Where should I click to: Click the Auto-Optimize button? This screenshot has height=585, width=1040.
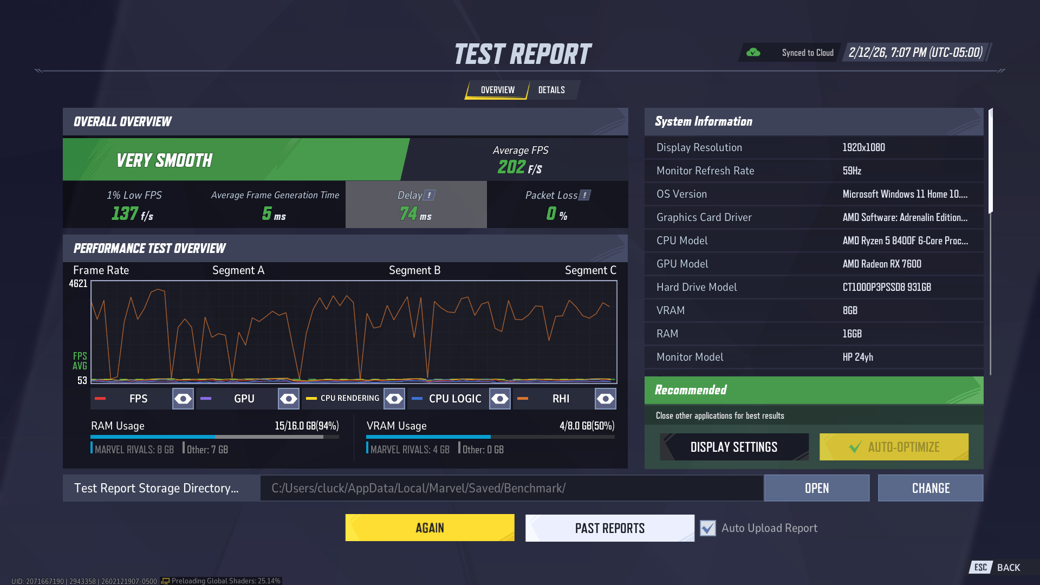pos(894,447)
